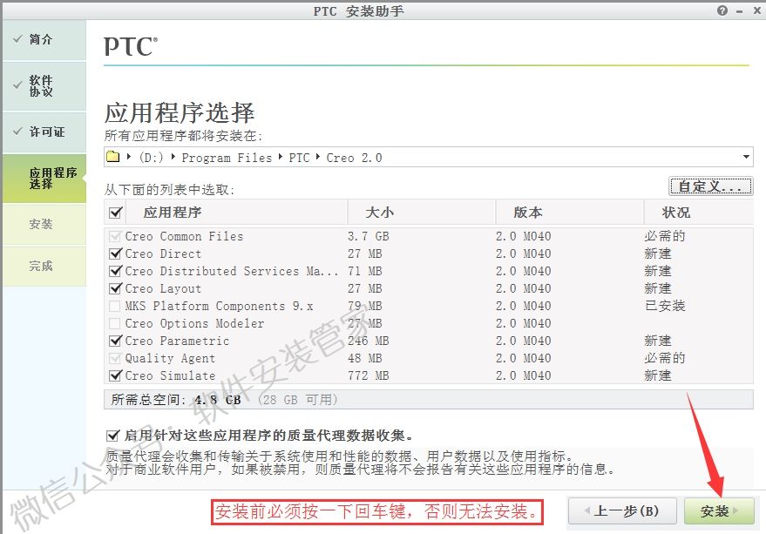The height and width of the screenshot is (534, 766).
Task: Close the PTC installer window
Action: point(755,10)
